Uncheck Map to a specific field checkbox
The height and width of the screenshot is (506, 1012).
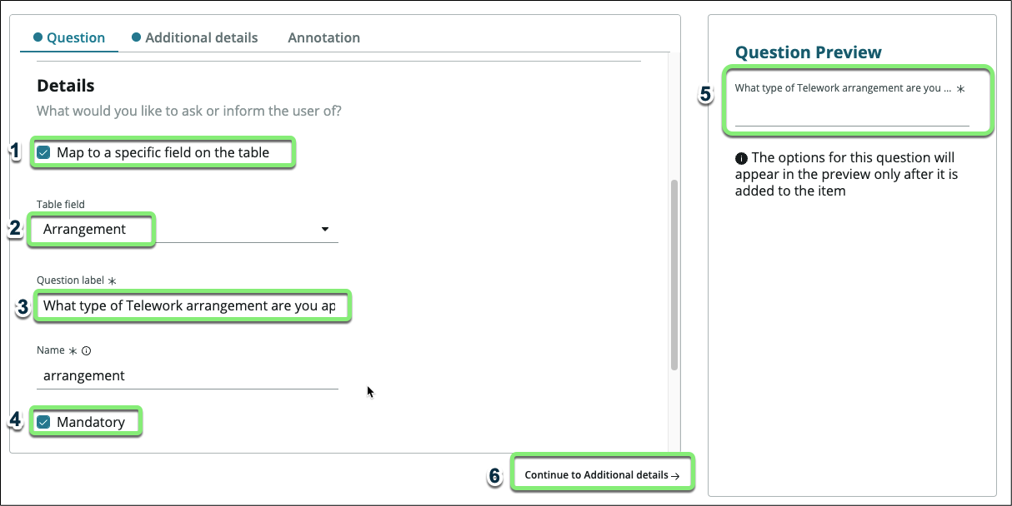[43, 153]
